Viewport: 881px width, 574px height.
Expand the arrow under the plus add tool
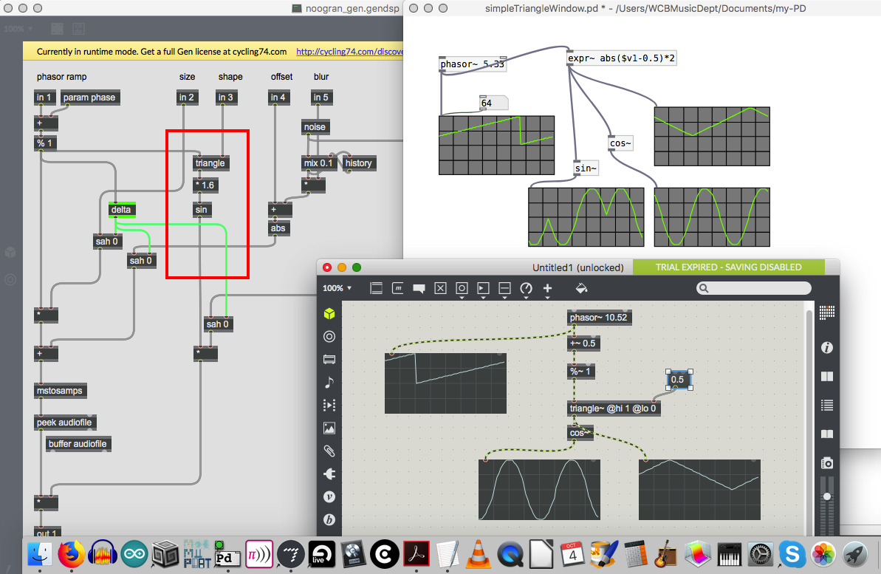click(547, 298)
